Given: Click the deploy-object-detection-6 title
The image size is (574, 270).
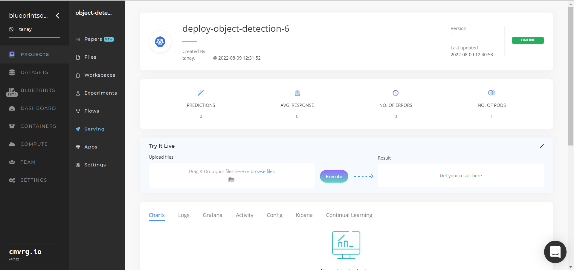Looking at the screenshot, I should click(236, 29).
